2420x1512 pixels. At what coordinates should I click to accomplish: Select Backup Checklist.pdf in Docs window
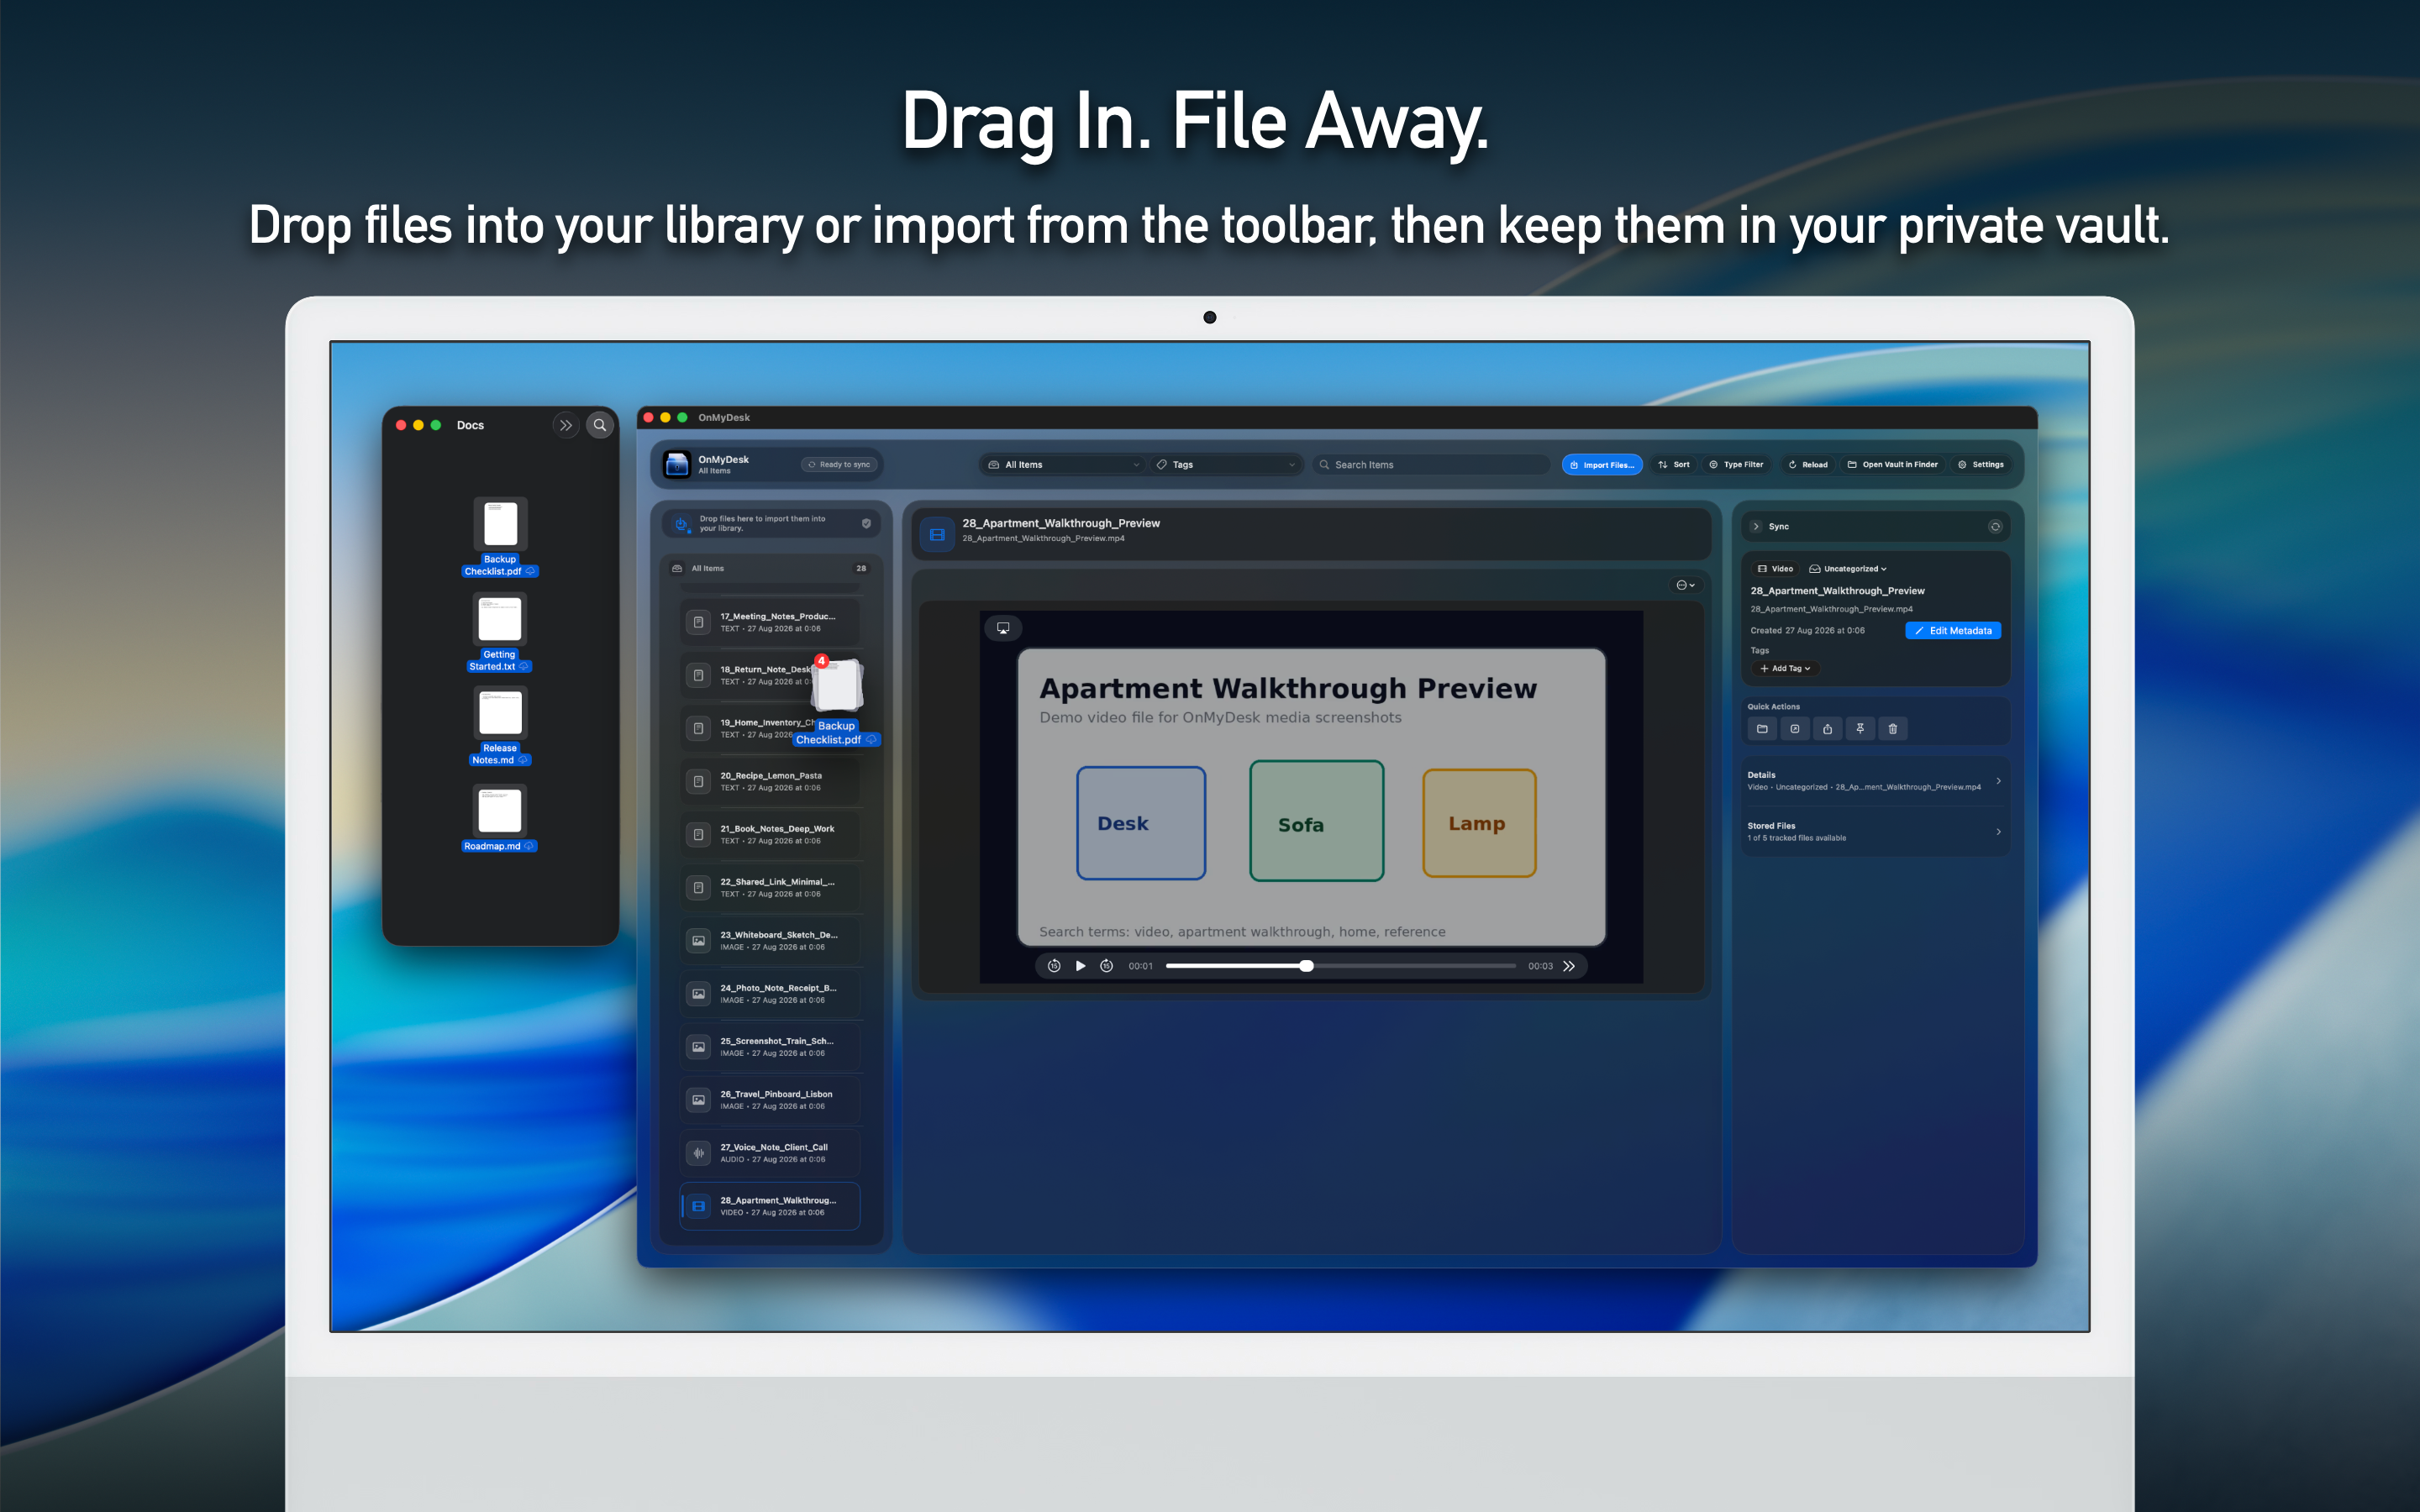[500, 537]
